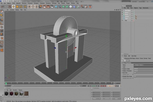The image size is (153, 102).
Task: Open the Basic tab in Attributes
Action: (123, 61)
